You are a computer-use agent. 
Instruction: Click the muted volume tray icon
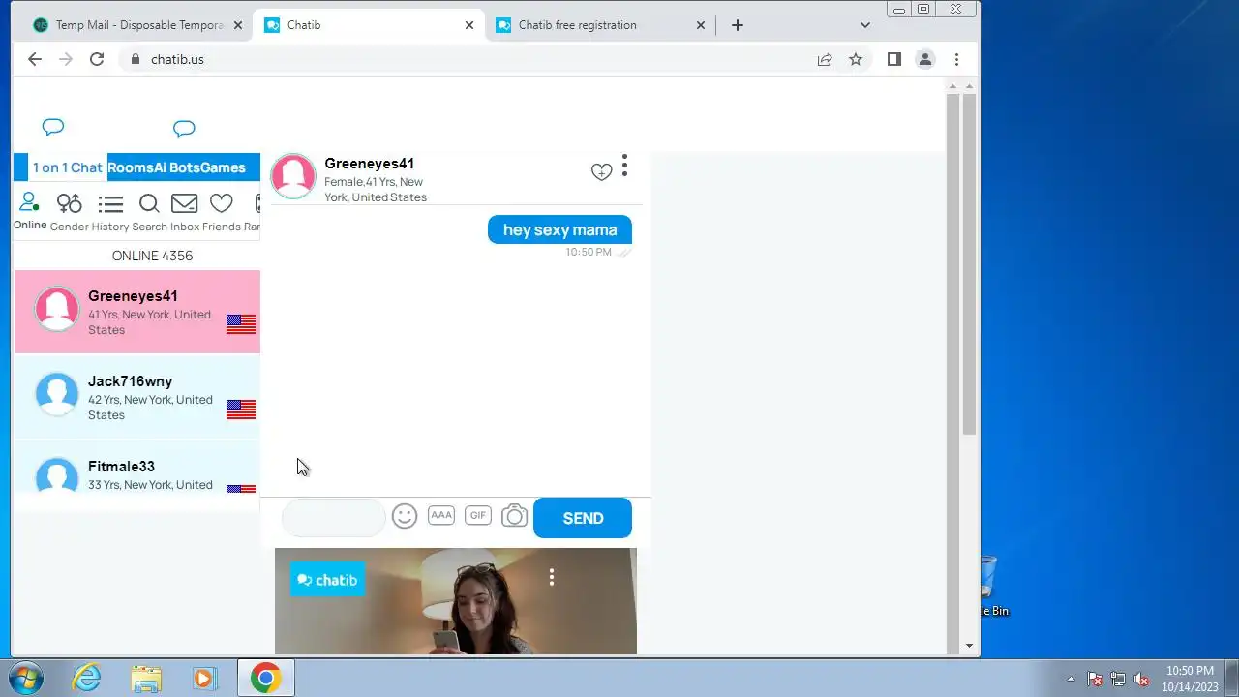click(1141, 680)
